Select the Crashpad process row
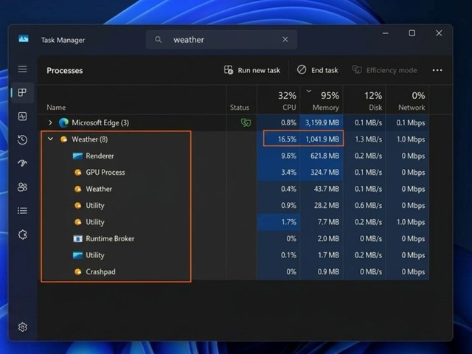The width and height of the screenshot is (472, 354). pos(235,271)
